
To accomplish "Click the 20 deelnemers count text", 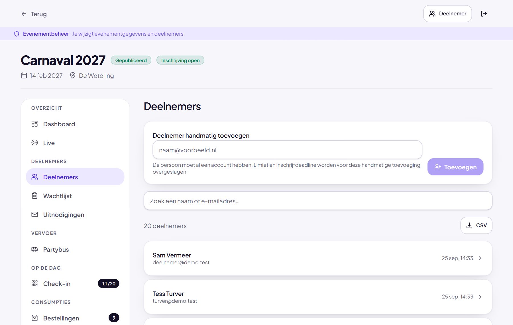I will (165, 226).
